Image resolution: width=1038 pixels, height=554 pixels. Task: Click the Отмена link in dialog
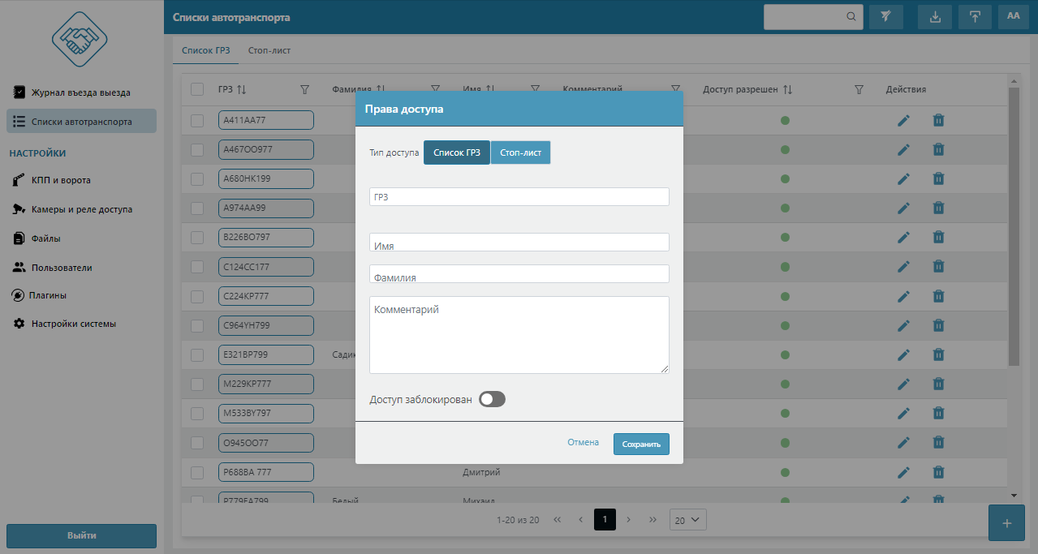[583, 443]
